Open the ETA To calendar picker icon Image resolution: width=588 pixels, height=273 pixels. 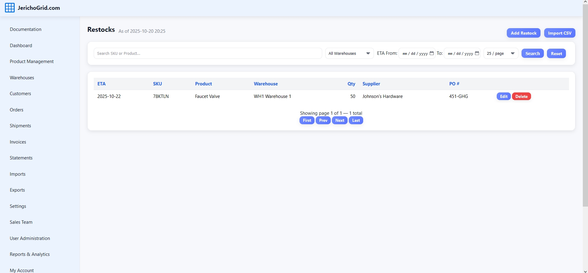pyautogui.click(x=477, y=53)
